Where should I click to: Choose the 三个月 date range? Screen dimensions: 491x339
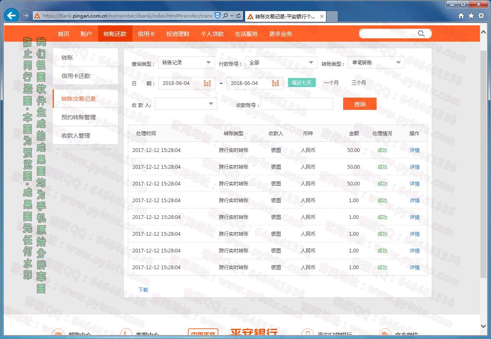click(x=359, y=83)
